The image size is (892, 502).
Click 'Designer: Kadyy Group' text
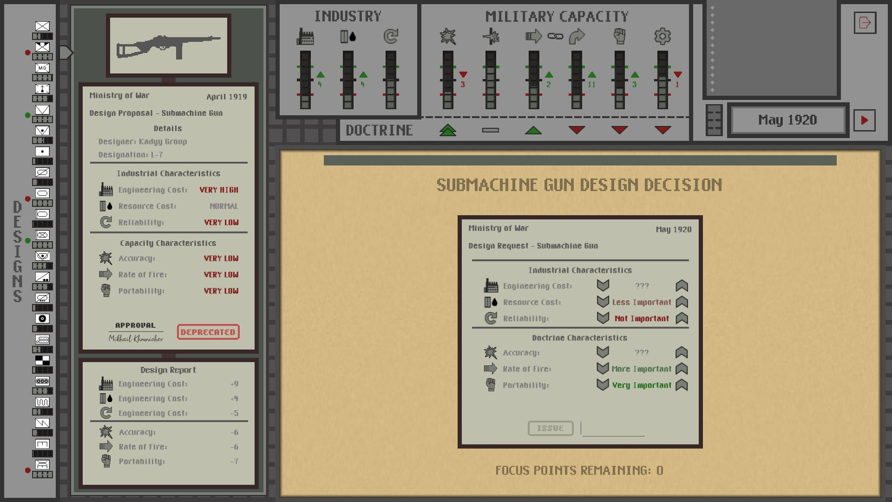point(143,142)
